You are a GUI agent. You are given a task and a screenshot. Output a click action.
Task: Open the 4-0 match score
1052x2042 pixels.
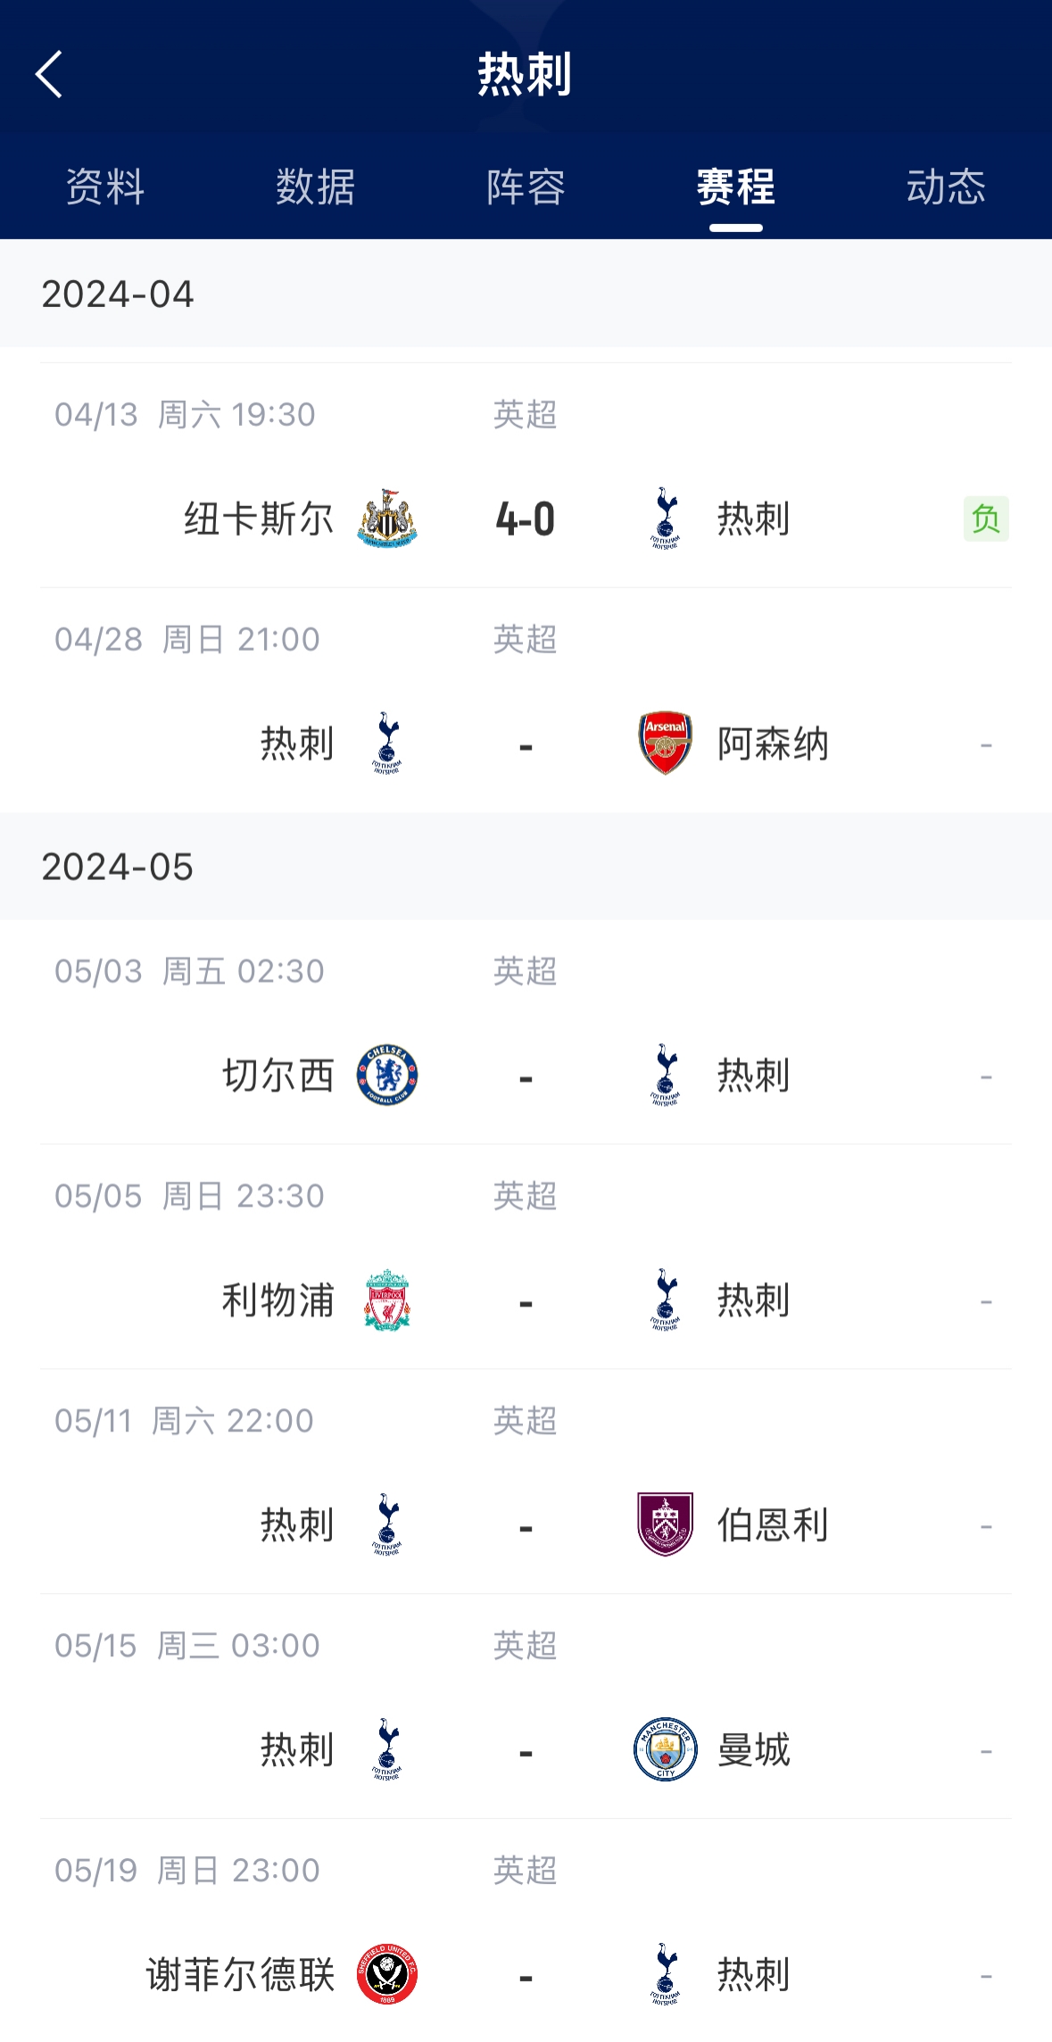pyautogui.click(x=526, y=519)
